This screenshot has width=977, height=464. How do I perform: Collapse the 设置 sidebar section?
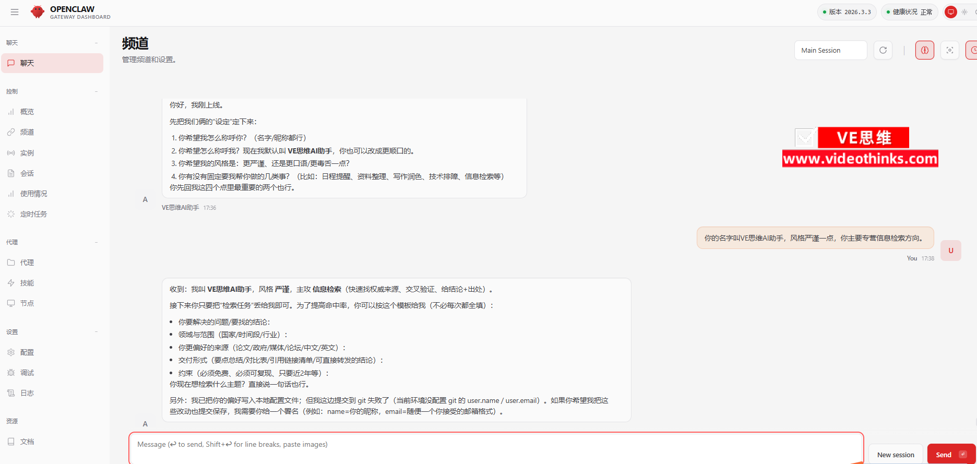pyautogui.click(x=96, y=332)
